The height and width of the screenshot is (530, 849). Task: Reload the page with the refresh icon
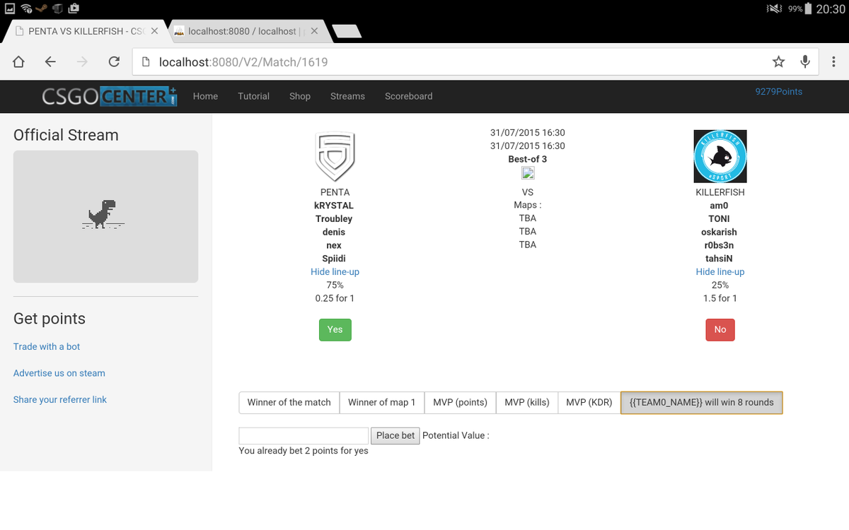[x=114, y=62]
